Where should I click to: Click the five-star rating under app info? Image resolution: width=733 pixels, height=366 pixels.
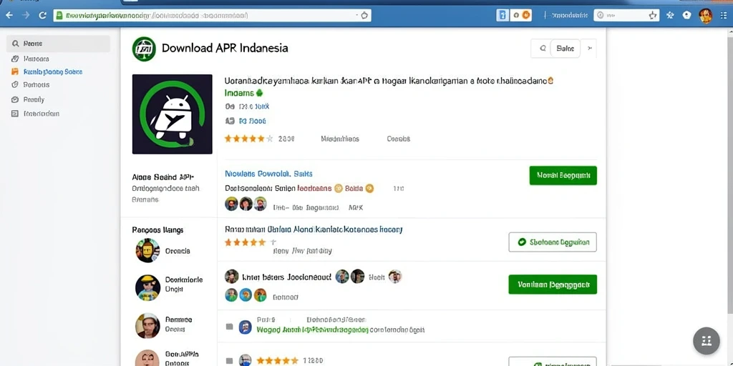(248, 139)
